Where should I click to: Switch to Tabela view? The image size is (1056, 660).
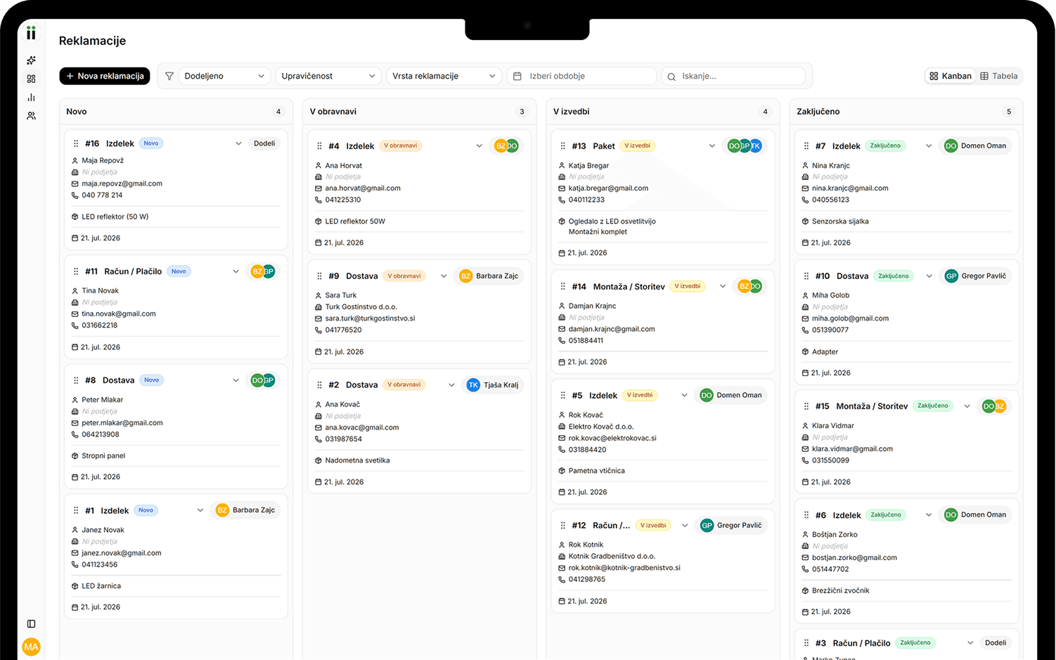coord(999,76)
